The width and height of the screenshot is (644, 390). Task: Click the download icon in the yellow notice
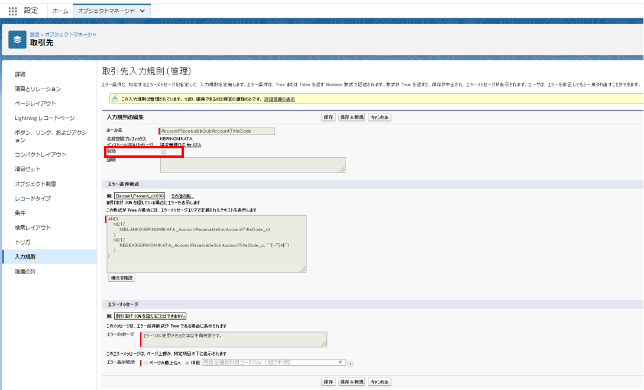click(115, 99)
